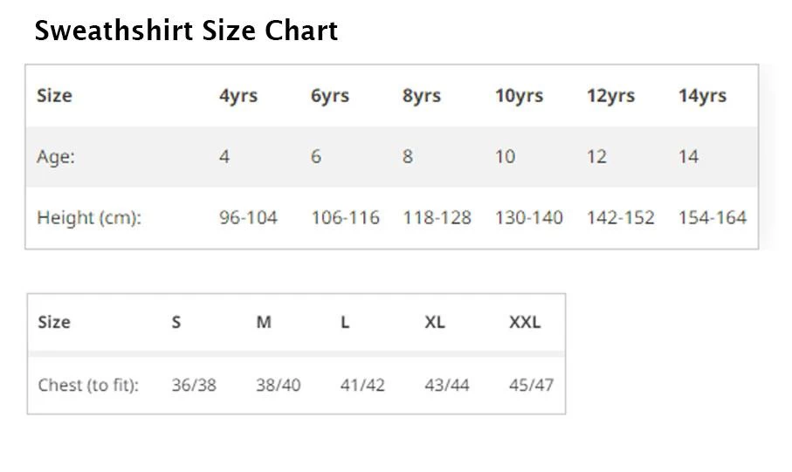Select the 14yrs size header
Image resolution: width=792 pixels, height=472 pixels.
pos(702,95)
